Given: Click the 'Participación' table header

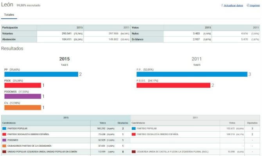Looking at the screenshot, I should click(10, 27).
